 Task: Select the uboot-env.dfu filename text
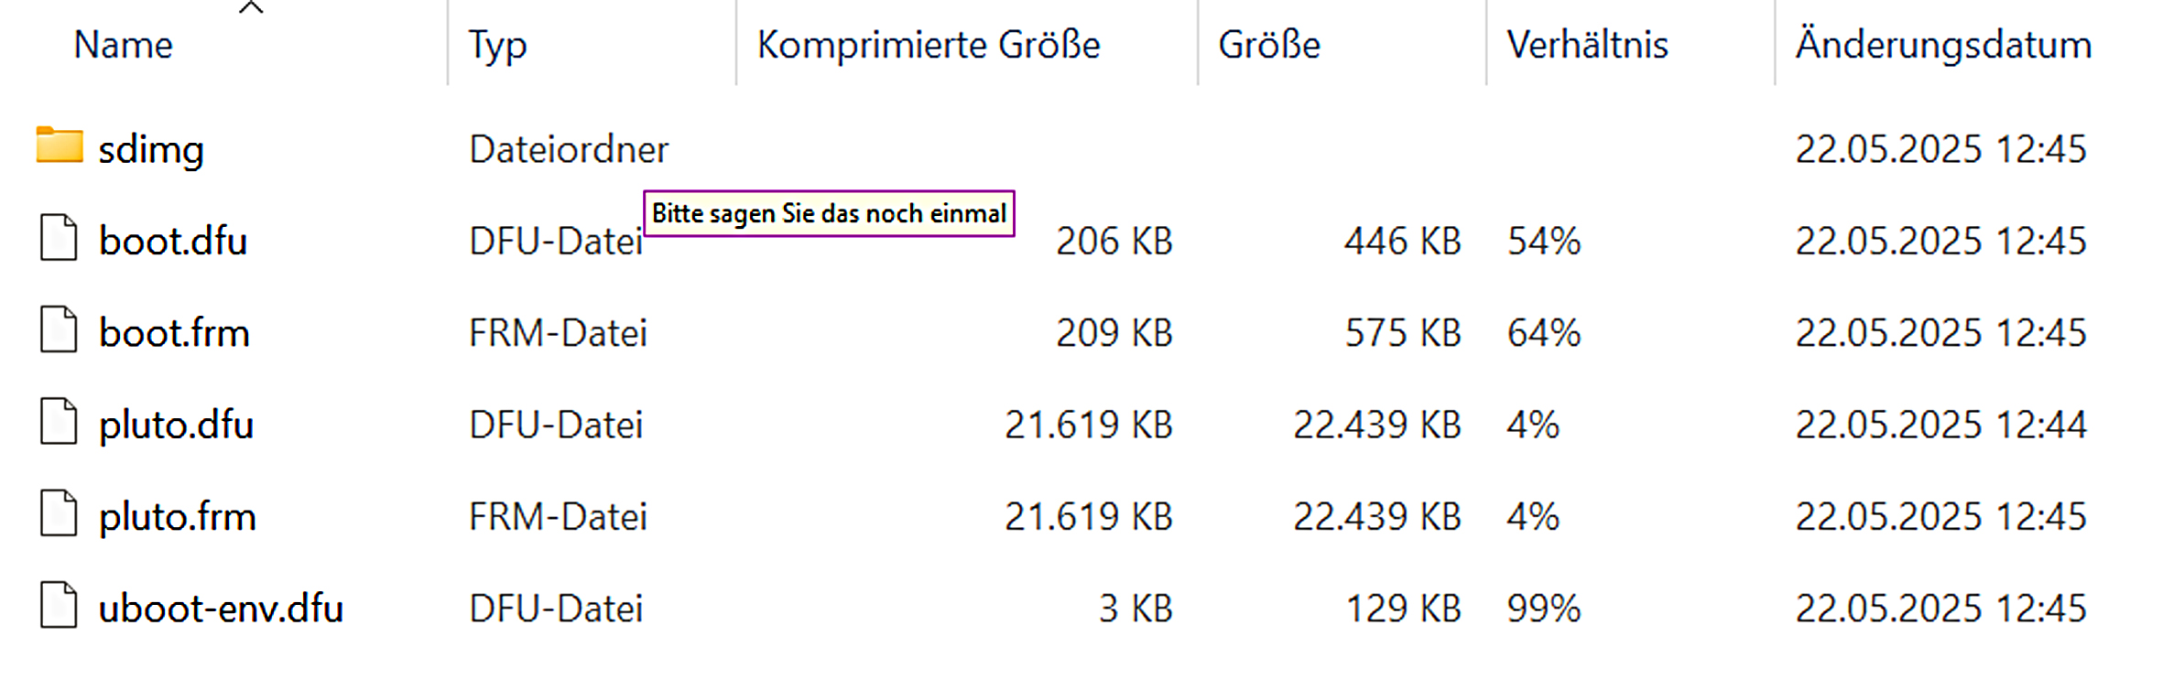(222, 607)
